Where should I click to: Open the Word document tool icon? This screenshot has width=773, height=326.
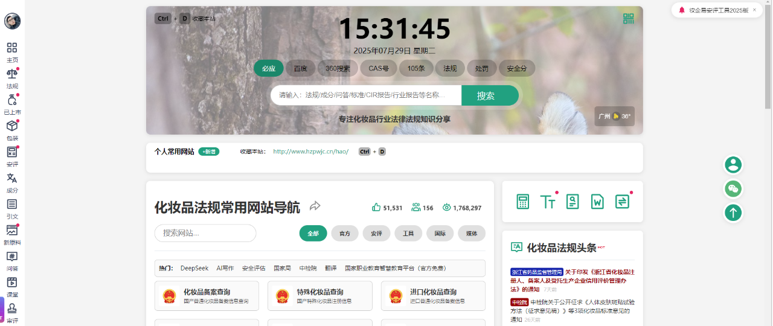(597, 202)
